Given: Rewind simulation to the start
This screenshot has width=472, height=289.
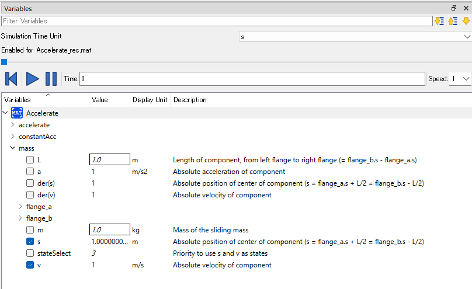Looking at the screenshot, I should 12,79.
